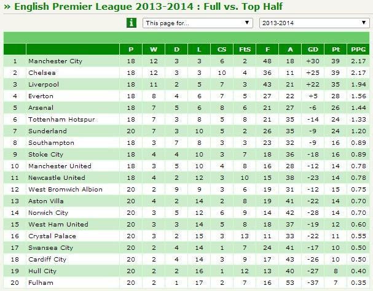Expand the 2013-2014 season dropdown
This screenshot has height=291, width=373.
[x=313, y=23]
